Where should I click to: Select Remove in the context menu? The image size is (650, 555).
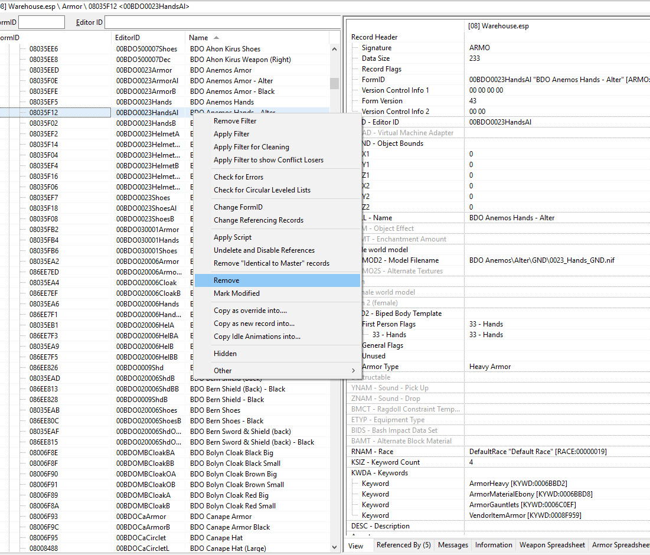[x=227, y=280]
